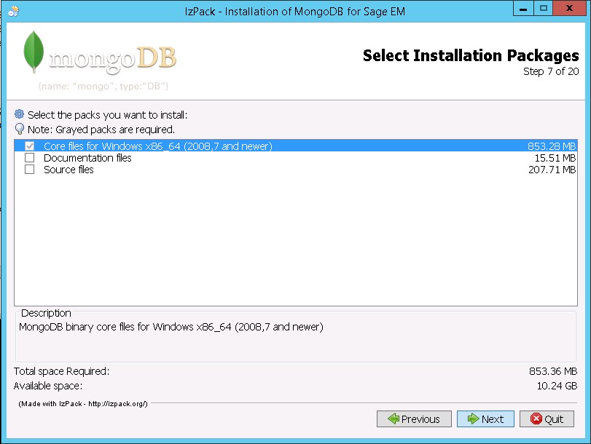
Task: Toggle the Core files for Windows x86_64 checkbox
Action: tap(29, 146)
